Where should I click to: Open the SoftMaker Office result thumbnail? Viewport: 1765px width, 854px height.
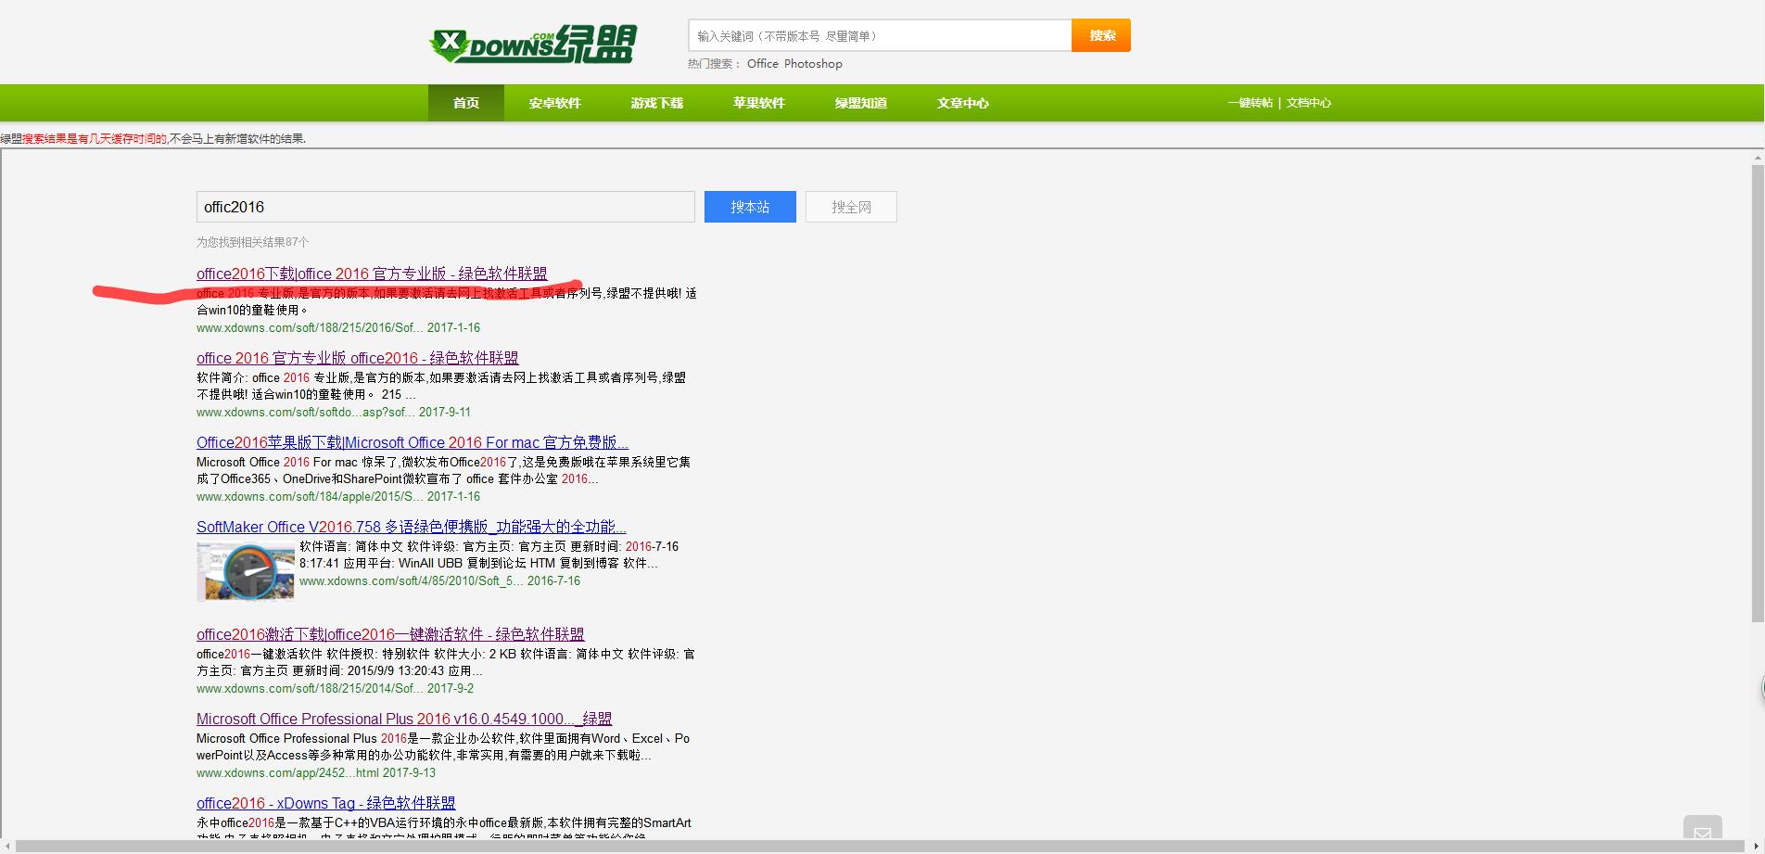[x=246, y=571]
